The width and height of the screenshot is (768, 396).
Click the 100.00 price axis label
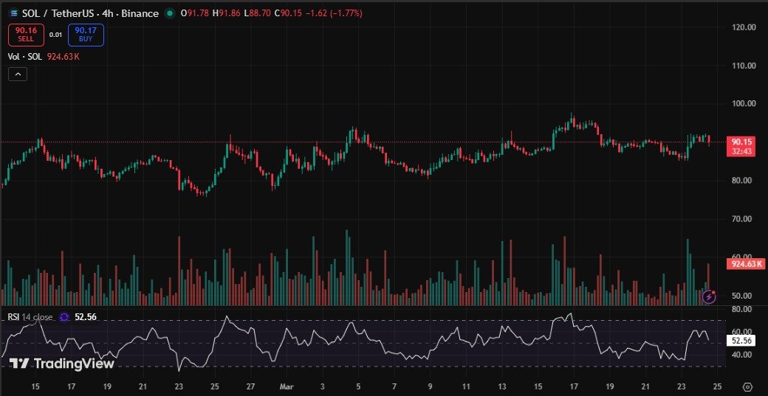pyautogui.click(x=744, y=104)
